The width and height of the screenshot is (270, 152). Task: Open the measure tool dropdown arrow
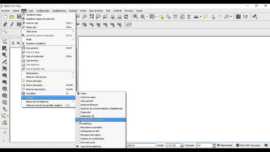(201, 17)
